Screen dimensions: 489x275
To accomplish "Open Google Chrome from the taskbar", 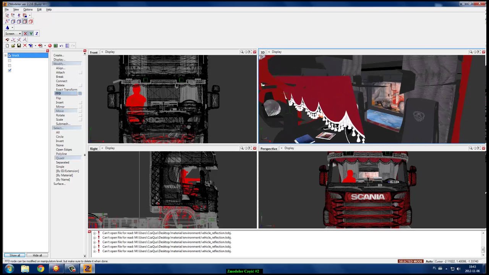I will click(x=40, y=269).
